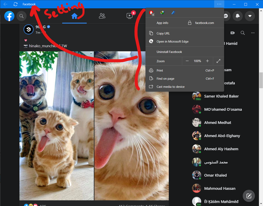This screenshot has height=206, width=263.
Task: Select the Facebook home logo icon
Action: pos(9,16)
